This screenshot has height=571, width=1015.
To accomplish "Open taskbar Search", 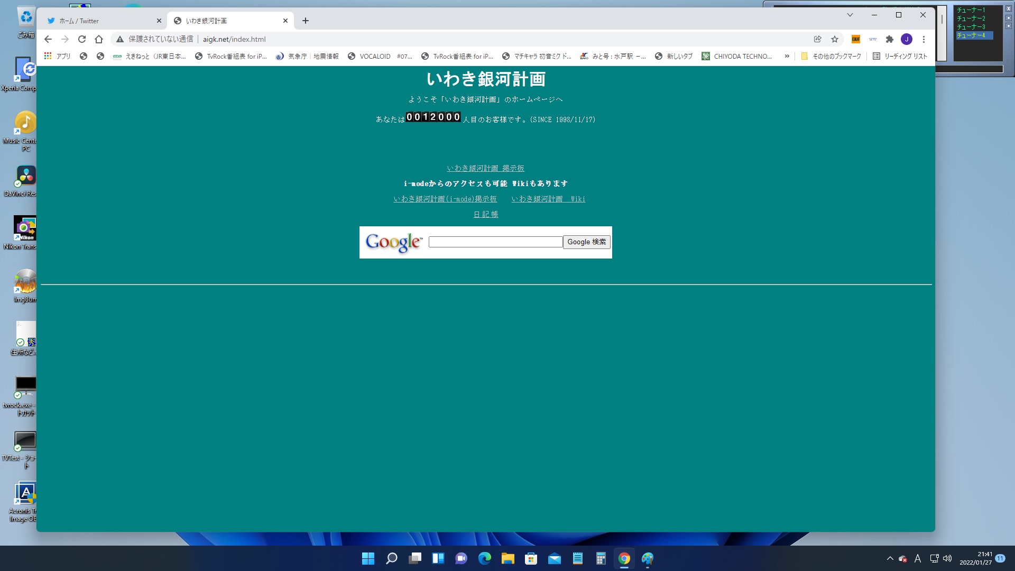I will [x=391, y=558].
